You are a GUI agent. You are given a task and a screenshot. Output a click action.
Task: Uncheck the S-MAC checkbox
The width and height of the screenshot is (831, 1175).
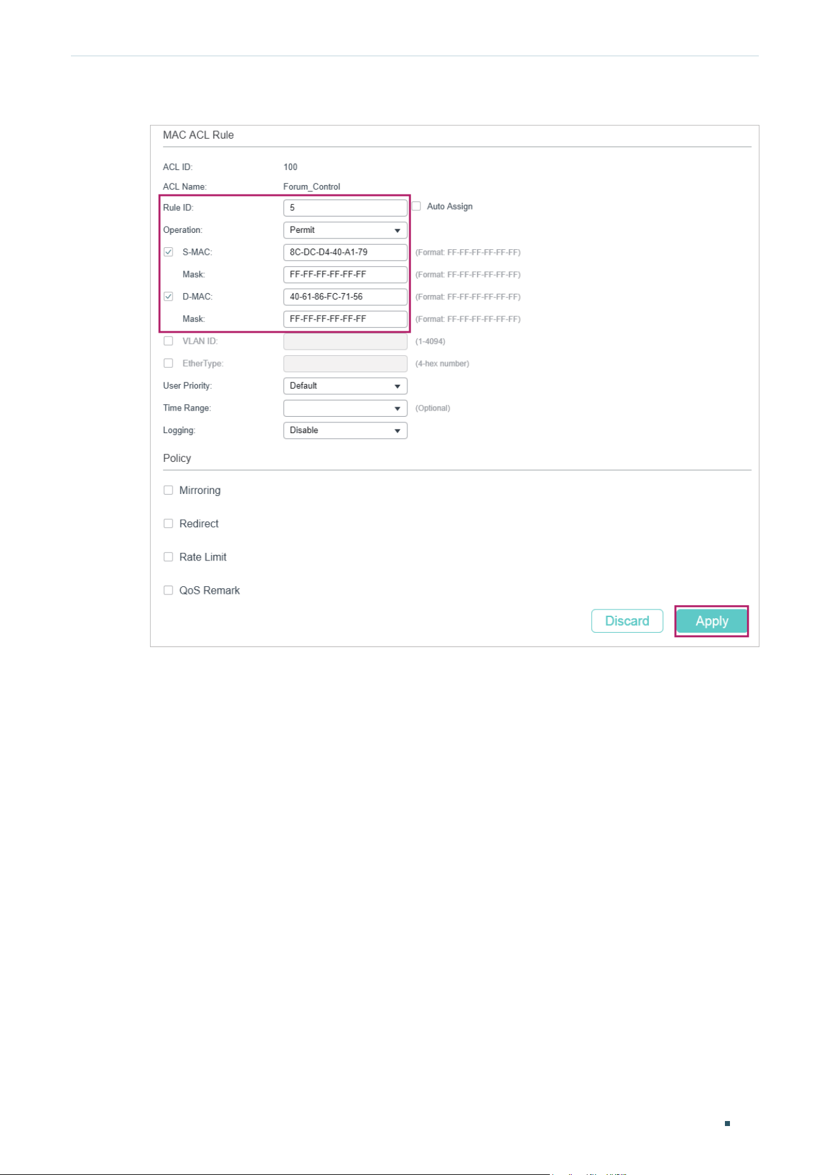click(168, 252)
